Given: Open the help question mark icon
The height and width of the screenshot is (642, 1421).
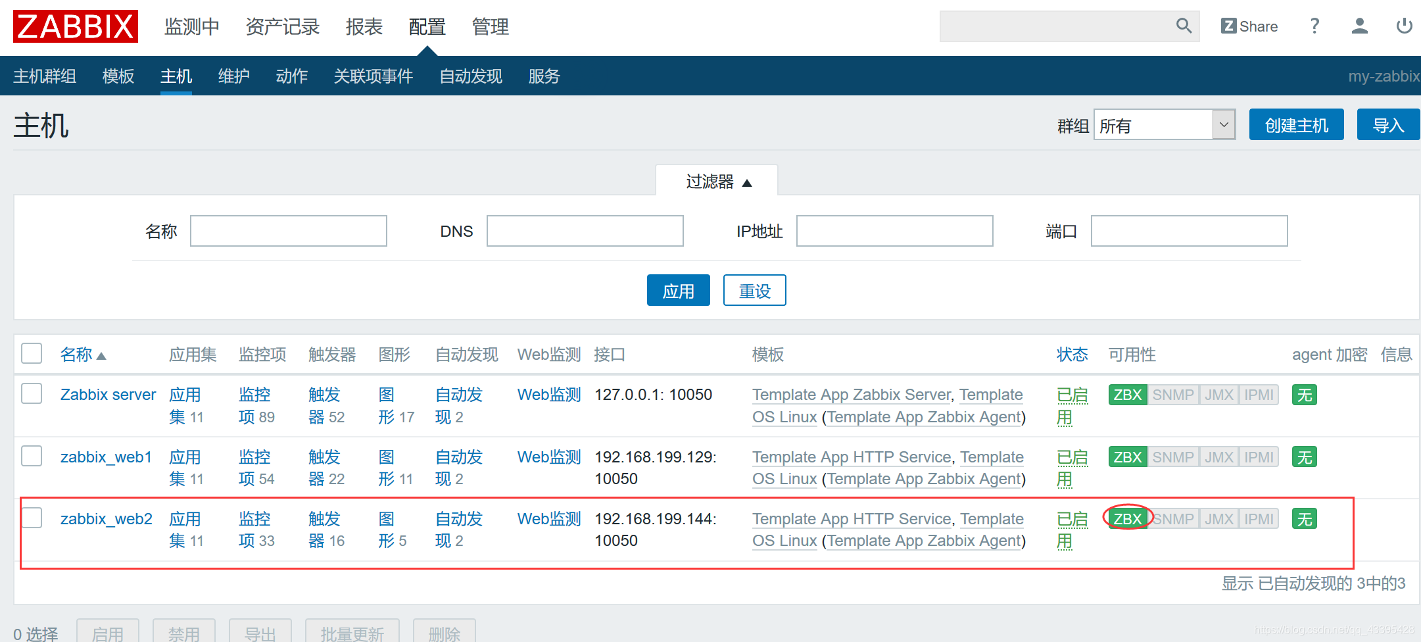Looking at the screenshot, I should [1314, 26].
